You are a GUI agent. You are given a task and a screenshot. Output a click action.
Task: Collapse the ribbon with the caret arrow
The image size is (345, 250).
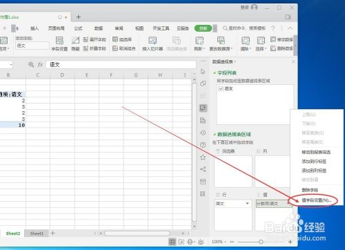coord(290,28)
